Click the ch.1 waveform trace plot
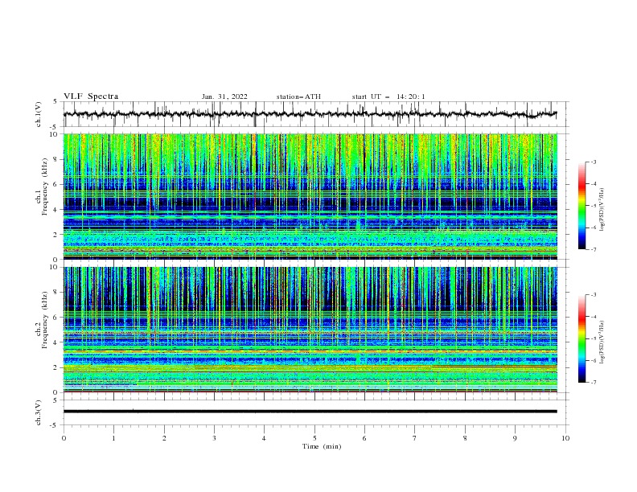Image resolution: width=637 pixels, height=492 pixels. tap(316, 114)
